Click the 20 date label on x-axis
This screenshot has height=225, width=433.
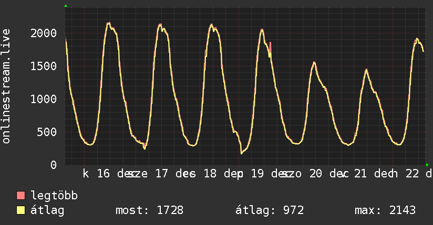316,174
